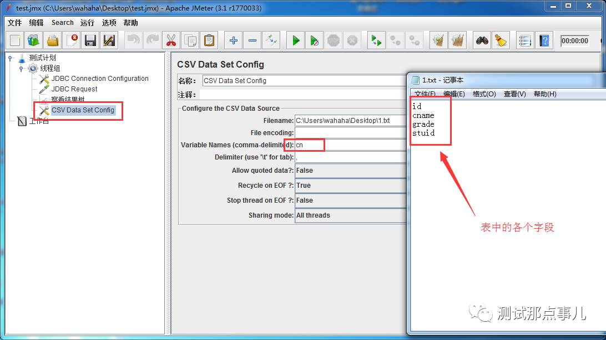Save the test plan with floppy icon
This screenshot has width=606, height=340.
(x=90, y=40)
